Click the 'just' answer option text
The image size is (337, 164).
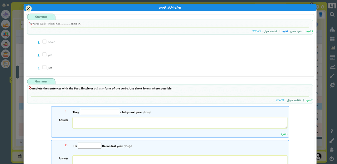click(x=50, y=68)
